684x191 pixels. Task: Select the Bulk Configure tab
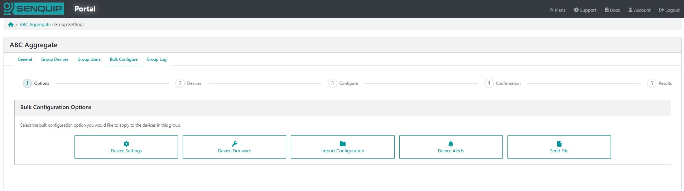[124, 59]
